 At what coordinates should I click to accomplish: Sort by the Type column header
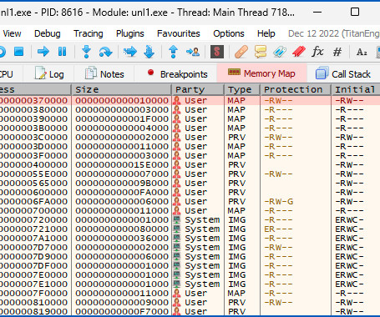[x=242, y=89]
